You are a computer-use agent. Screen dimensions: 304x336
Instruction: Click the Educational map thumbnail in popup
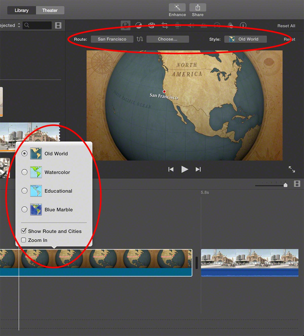36,191
